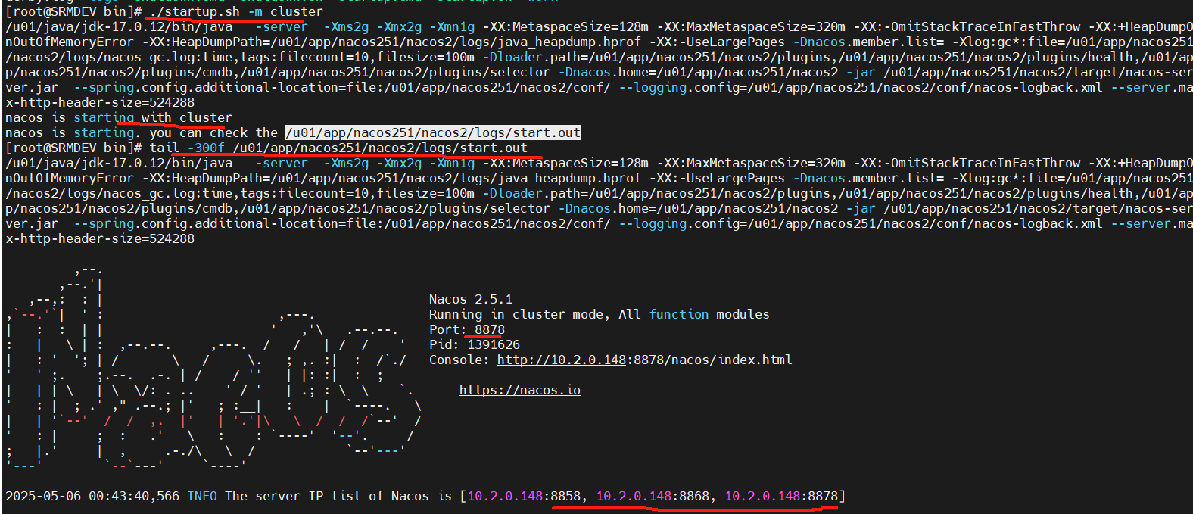Click the 'Port: 8878' line

pos(467,329)
